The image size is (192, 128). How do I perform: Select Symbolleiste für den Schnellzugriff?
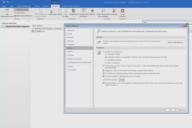pos(79,62)
